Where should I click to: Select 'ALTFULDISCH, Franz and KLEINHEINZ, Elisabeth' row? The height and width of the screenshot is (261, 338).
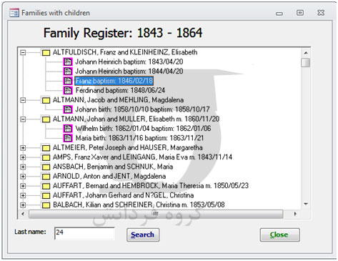pos(125,52)
